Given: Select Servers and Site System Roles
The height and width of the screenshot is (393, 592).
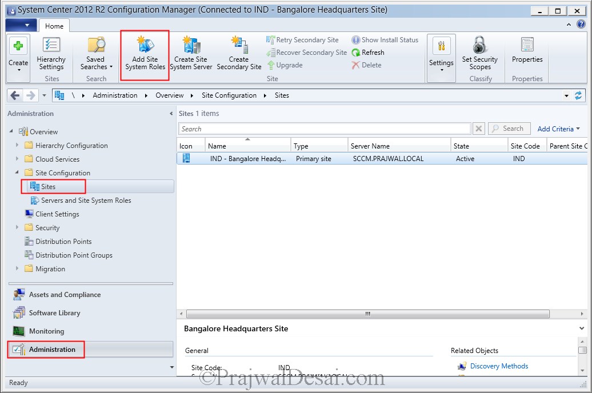Looking at the screenshot, I should (x=86, y=200).
